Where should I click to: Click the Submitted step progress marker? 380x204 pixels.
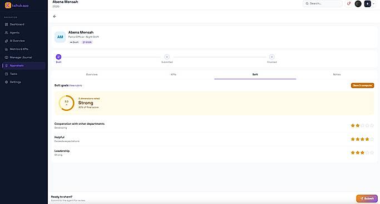point(167,57)
